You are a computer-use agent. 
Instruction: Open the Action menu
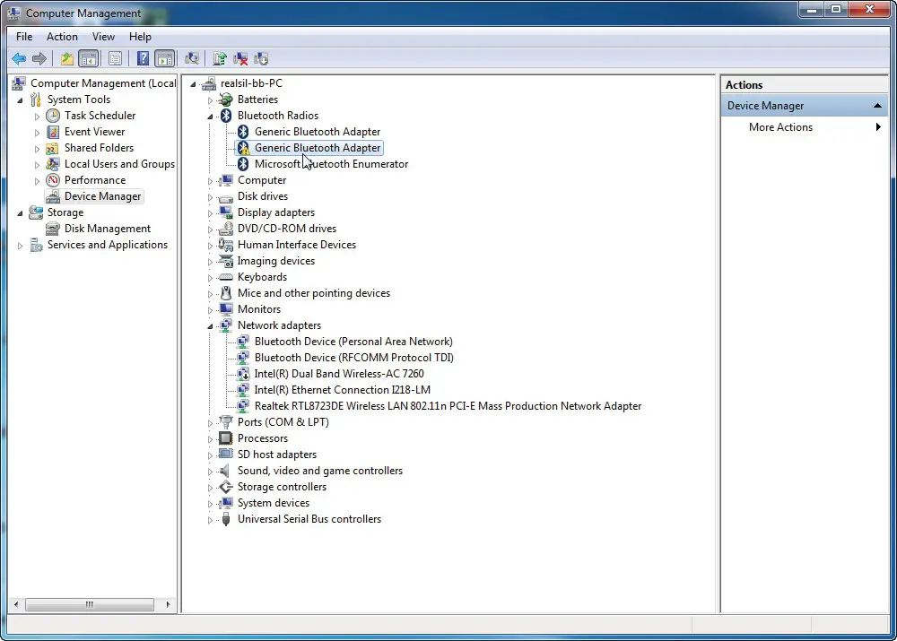pos(62,37)
